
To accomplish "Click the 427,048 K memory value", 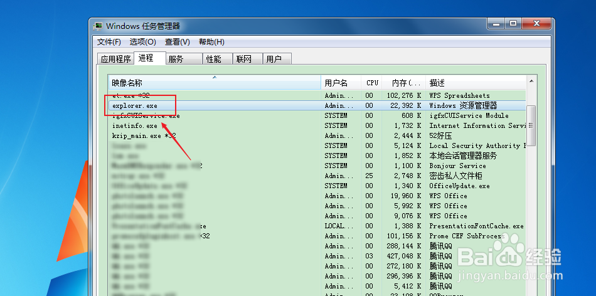I will coord(404,256).
